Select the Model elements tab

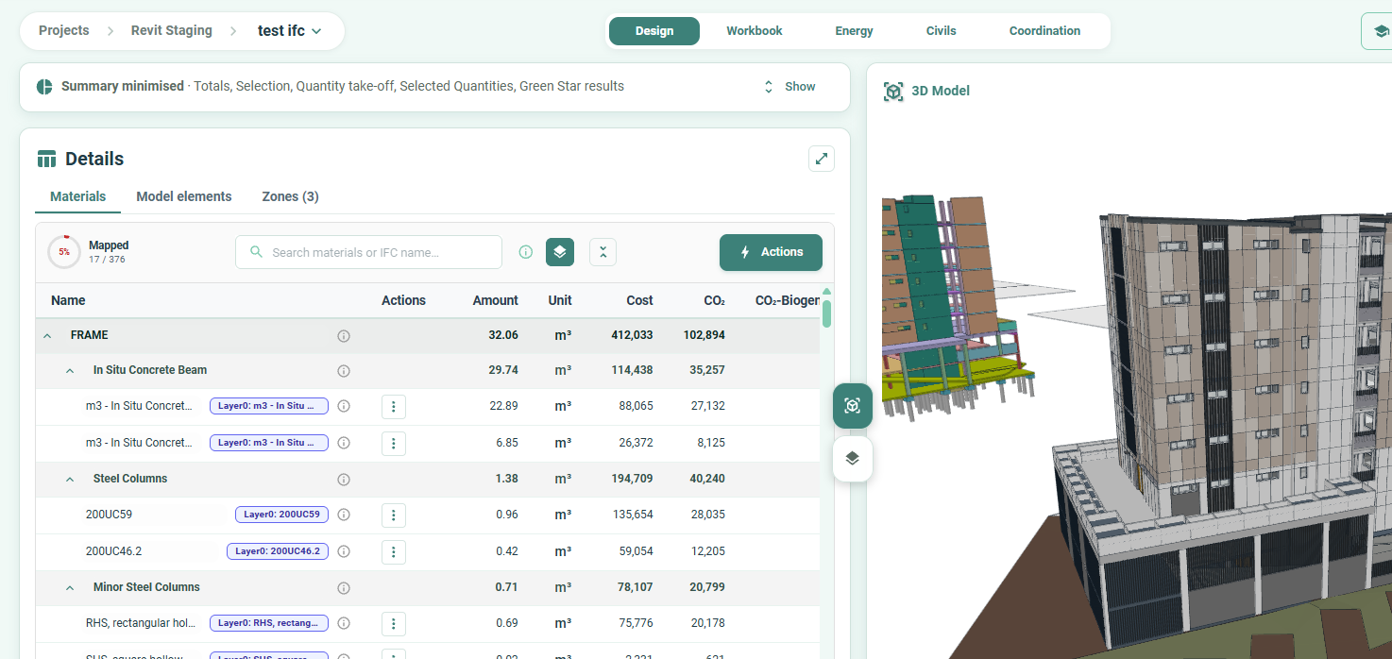point(184,196)
